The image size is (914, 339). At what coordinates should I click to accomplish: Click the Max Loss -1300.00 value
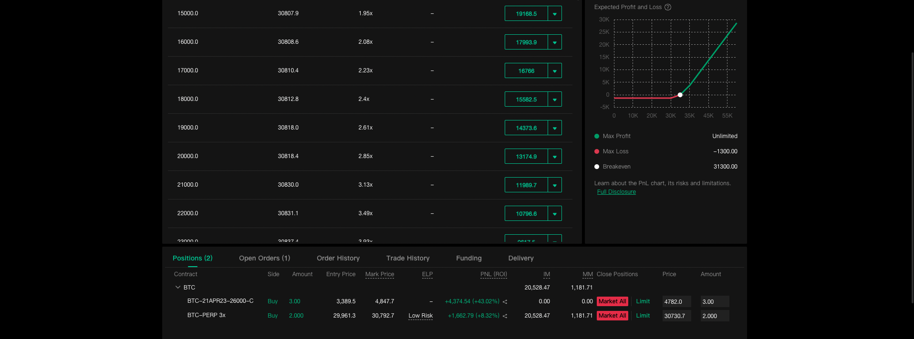[x=725, y=151]
